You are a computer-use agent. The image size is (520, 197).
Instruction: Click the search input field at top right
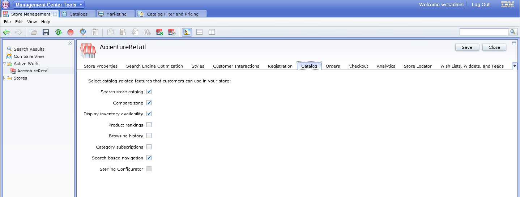(484, 32)
